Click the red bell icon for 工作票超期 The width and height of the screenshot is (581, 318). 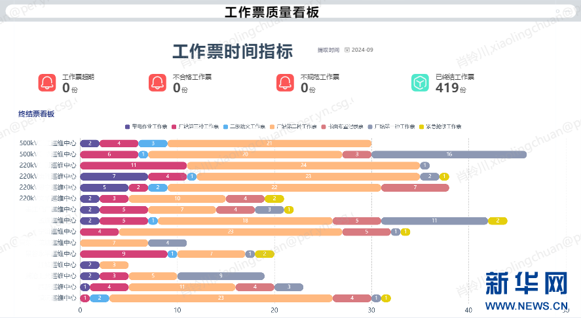47,83
